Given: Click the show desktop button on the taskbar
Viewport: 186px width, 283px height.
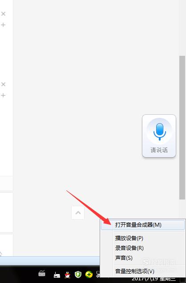Looking at the screenshot, I should [x=182, y=279].
